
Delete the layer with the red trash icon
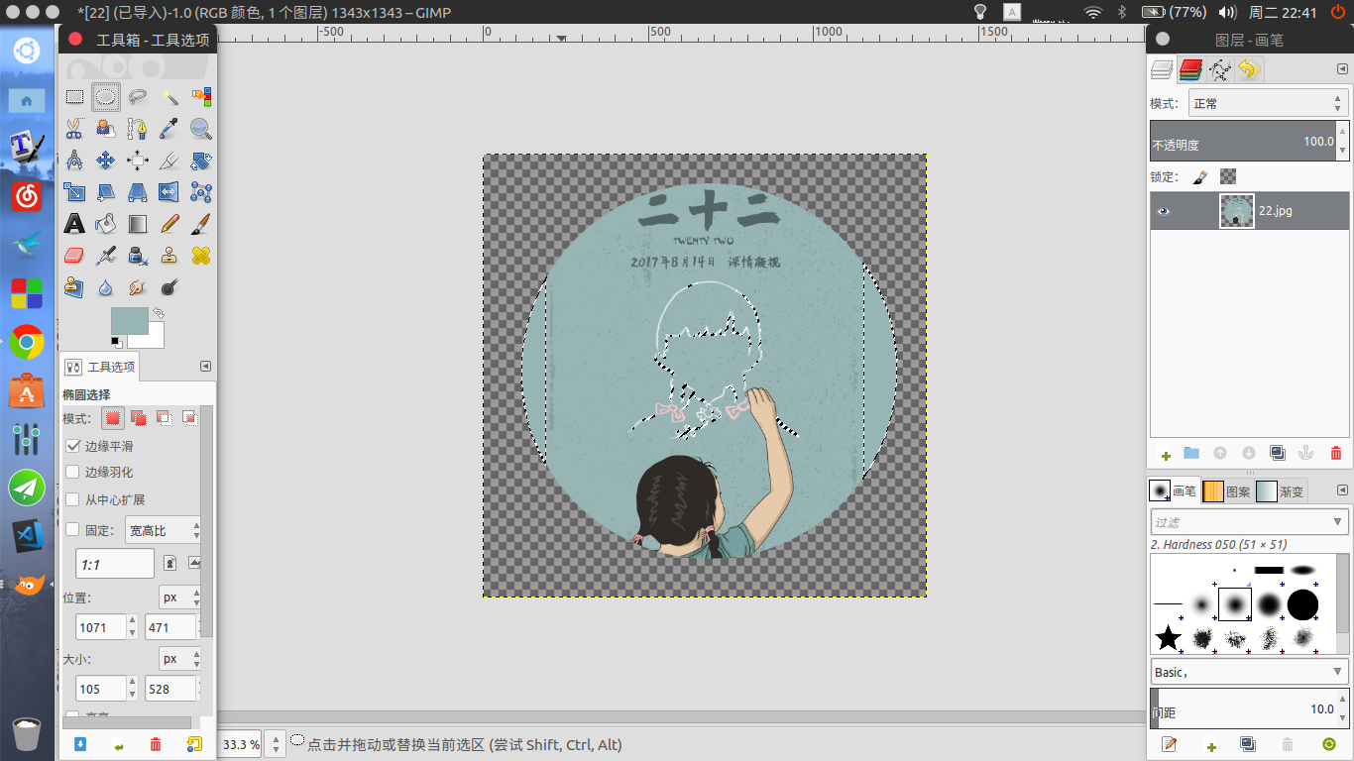pos(1335,453)
